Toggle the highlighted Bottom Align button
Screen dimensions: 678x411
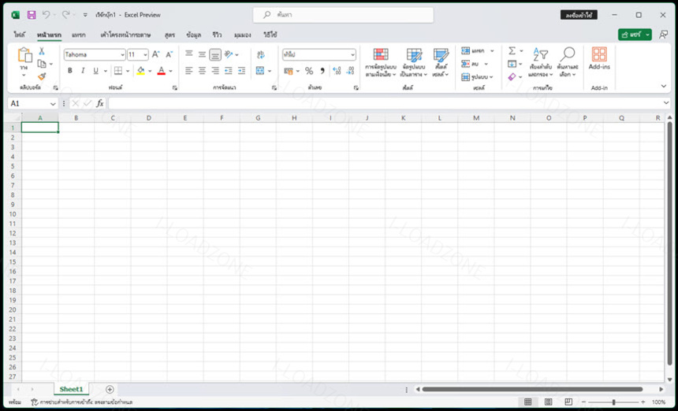click(x=215, y=54)
